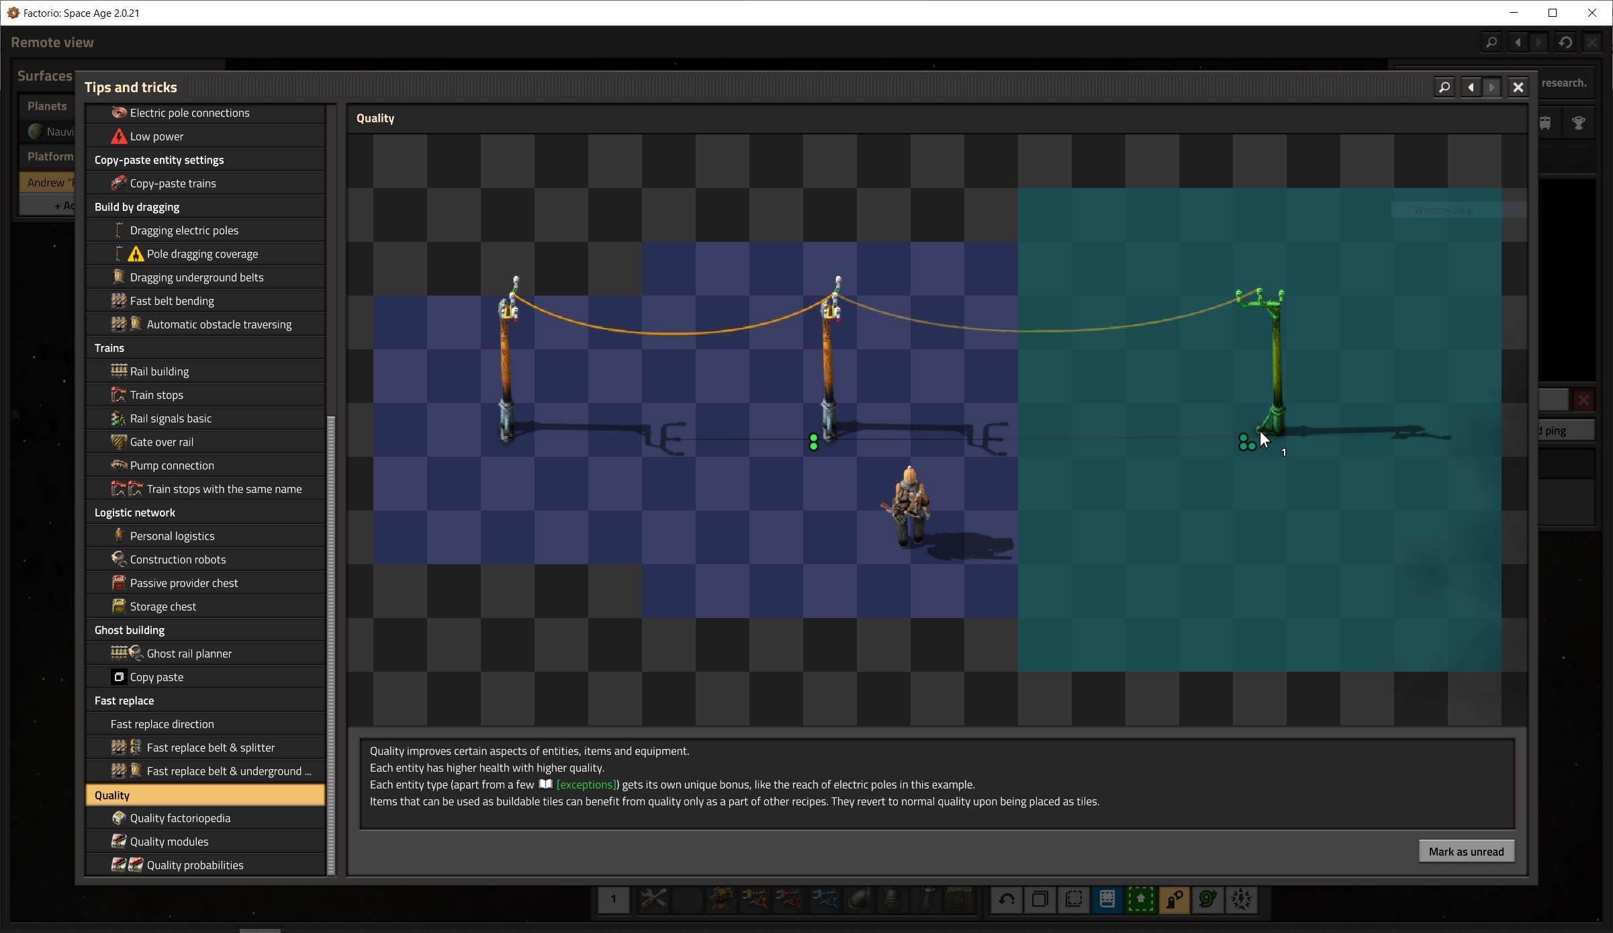
Task: Open Rail signals basic tip
Action: point(205,418)
